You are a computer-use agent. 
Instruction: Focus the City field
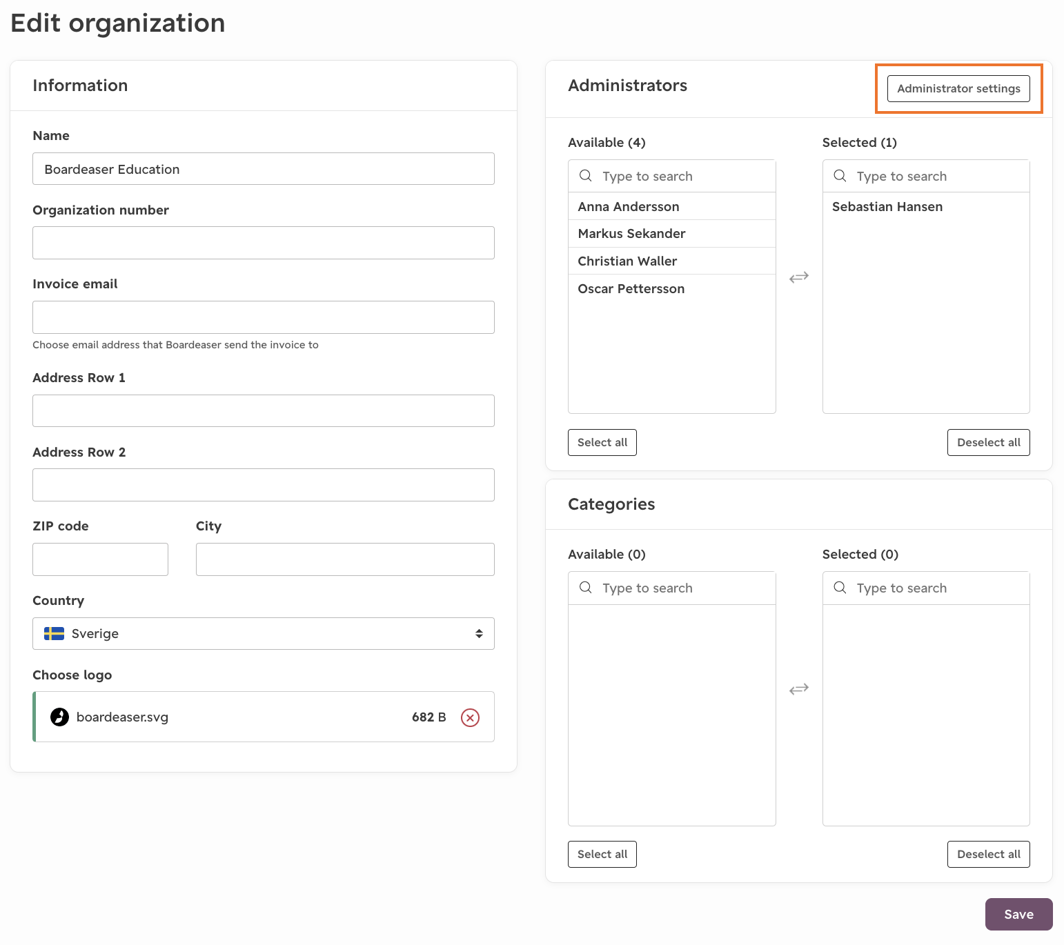coord(345,559)
